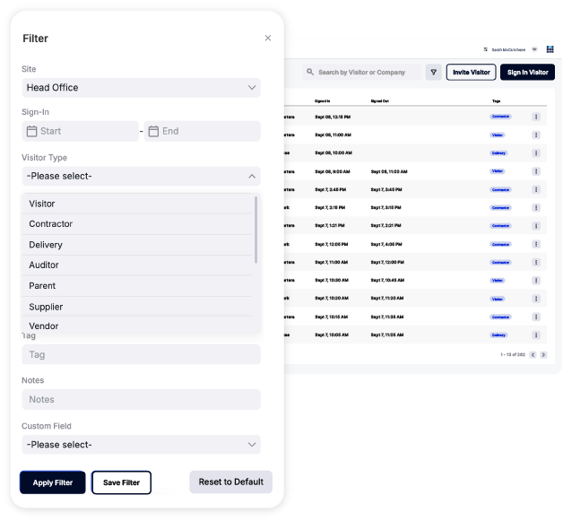Click the Apply Filter button

(x=53, y=482)
